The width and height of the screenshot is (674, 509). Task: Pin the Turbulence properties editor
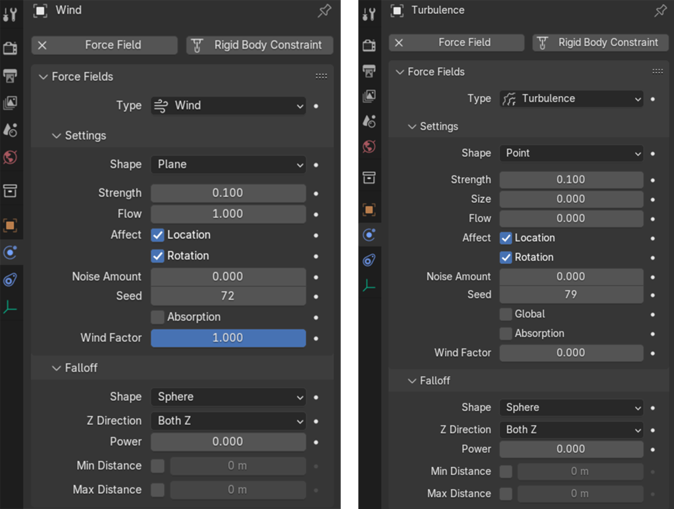coord(660,11)
